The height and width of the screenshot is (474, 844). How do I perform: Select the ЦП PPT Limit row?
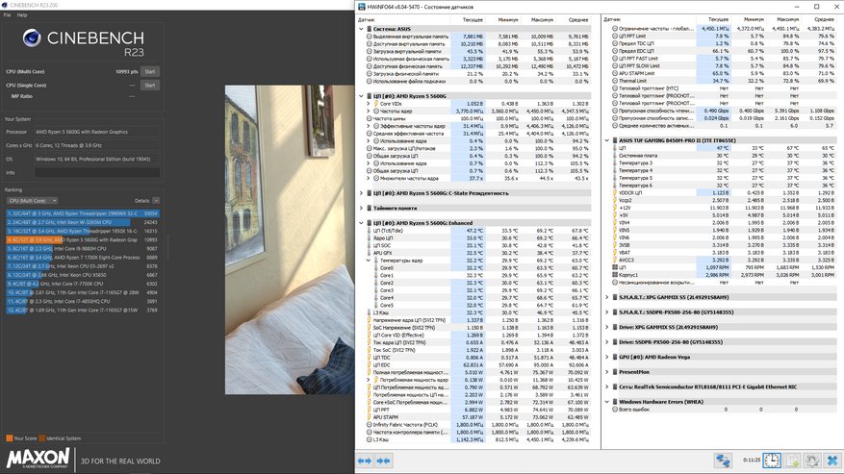724,36
